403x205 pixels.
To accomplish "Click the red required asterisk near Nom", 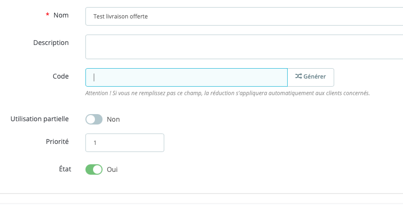I will coord(47,15).
